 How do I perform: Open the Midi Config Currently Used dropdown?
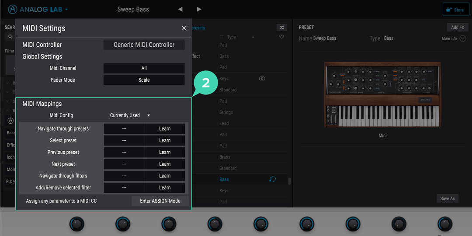tap(130, 115)
